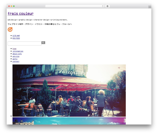Screen dimensions: 158x134
Task: Click the magnifier search submit button
Action: point(43,42)
